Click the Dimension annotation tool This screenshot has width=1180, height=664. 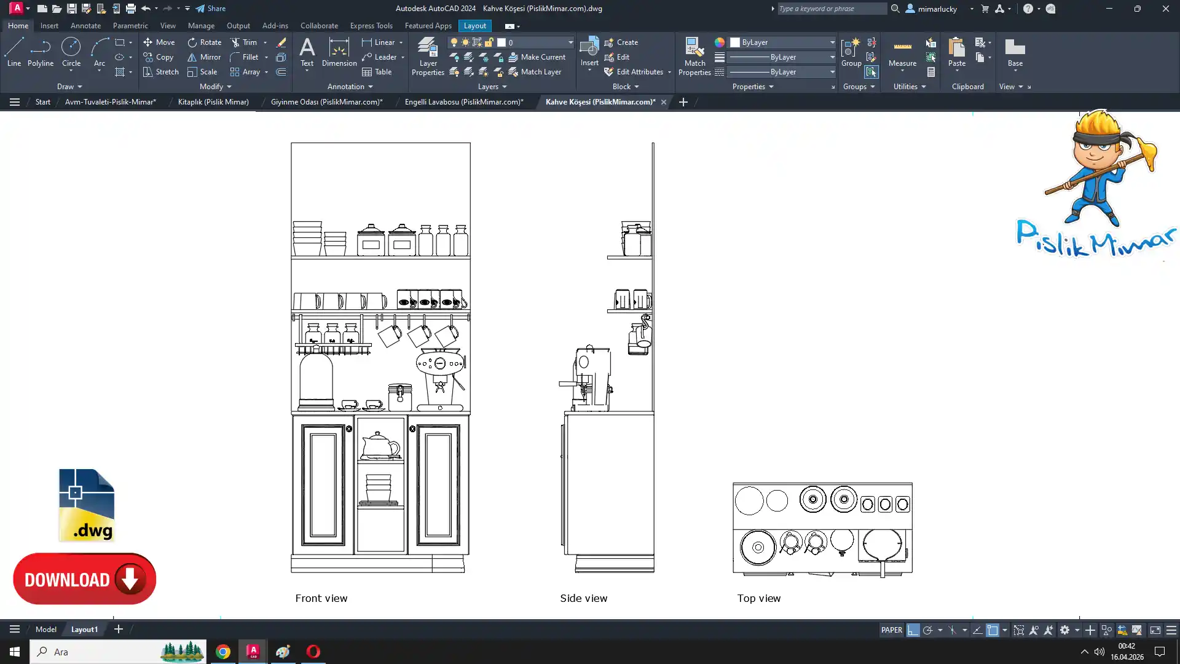339,53
